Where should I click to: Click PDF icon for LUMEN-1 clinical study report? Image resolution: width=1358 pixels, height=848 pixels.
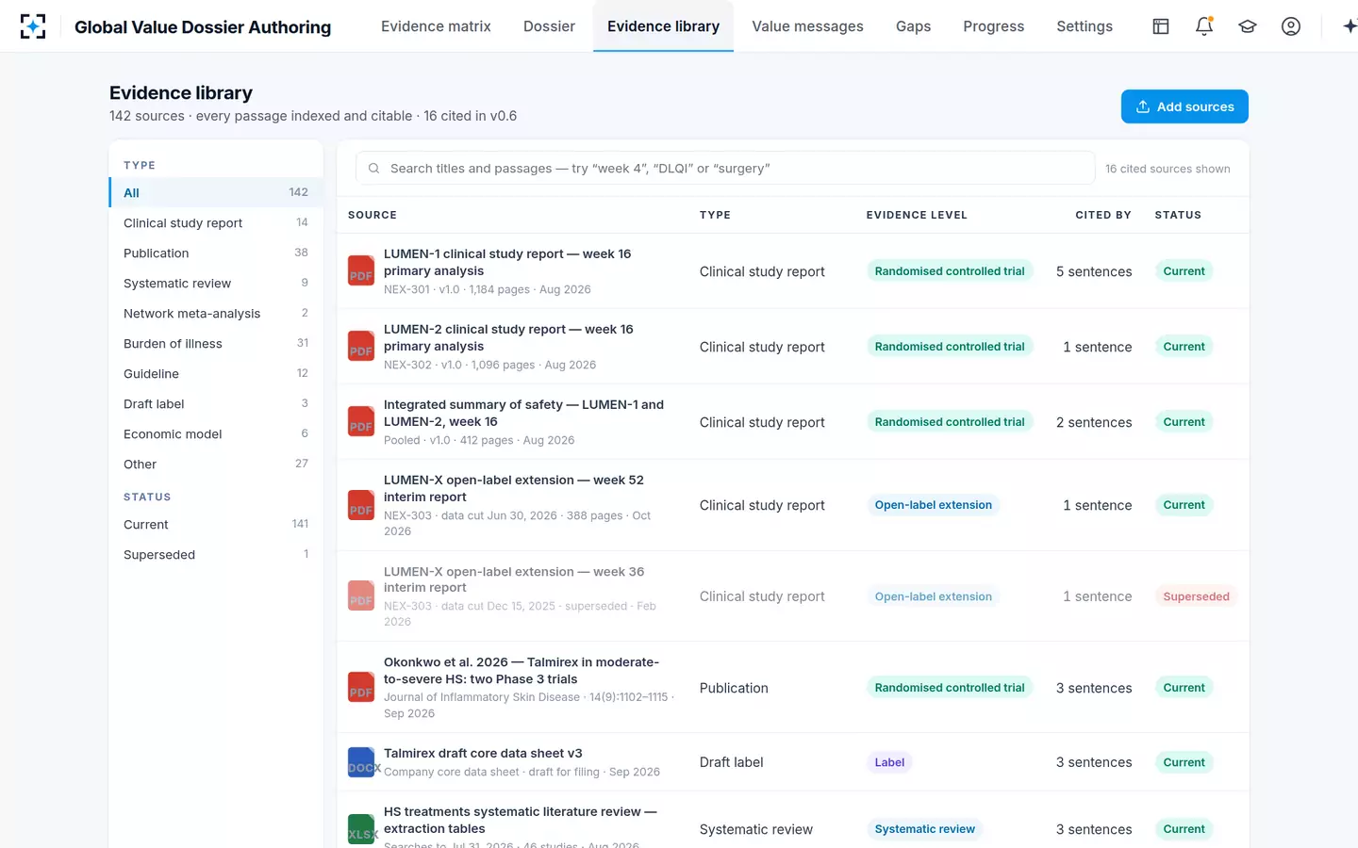pos(361,270)
